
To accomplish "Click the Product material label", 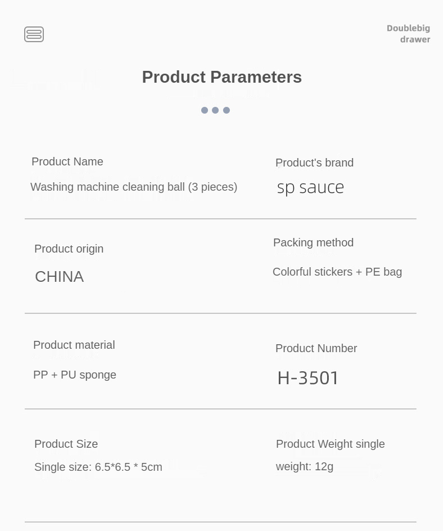I will click(x=74, y=345).
